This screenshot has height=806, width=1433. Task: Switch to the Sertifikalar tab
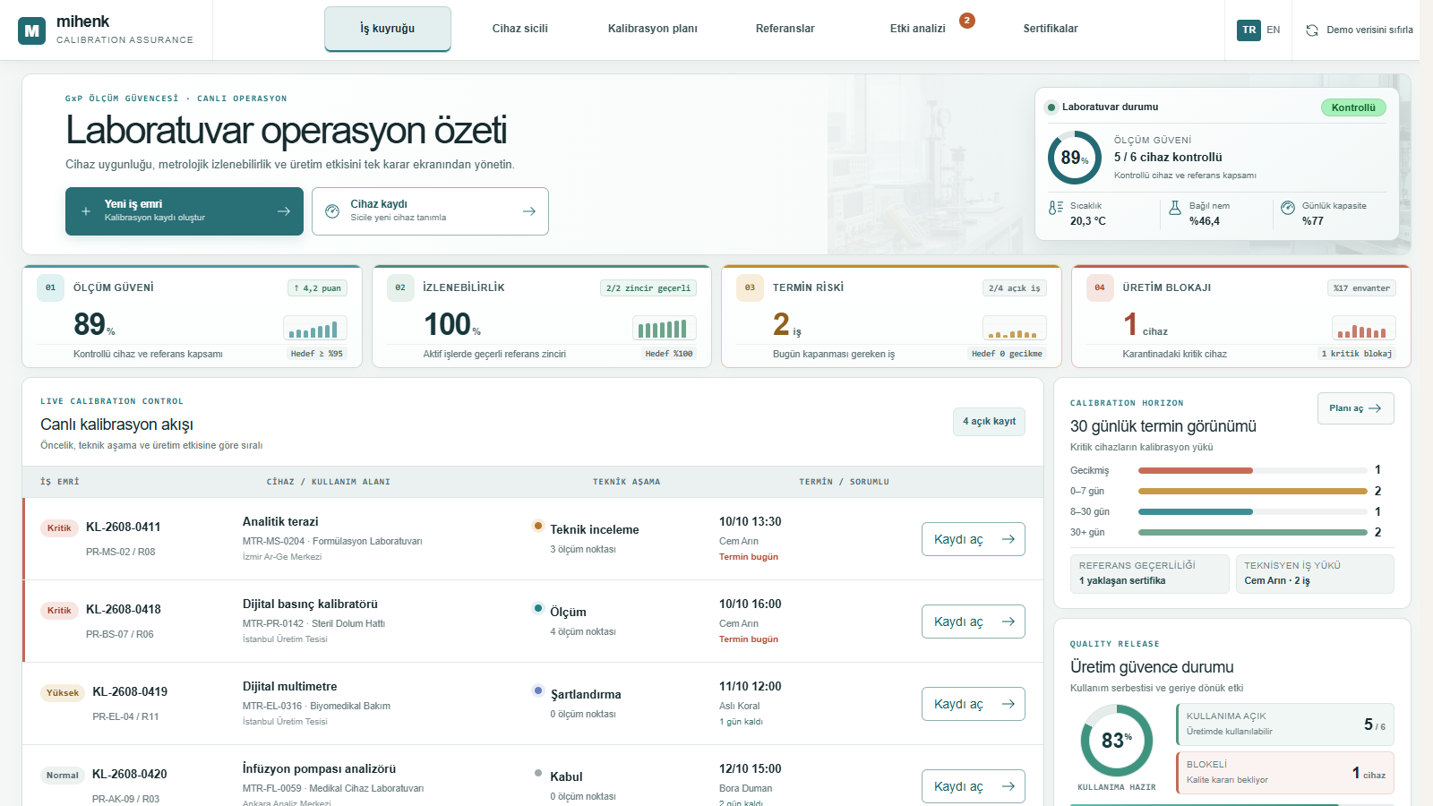coord(1051,29)
